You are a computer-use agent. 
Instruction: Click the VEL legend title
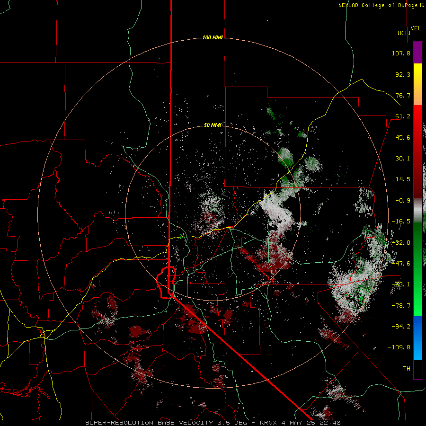[x=416, y=28]
